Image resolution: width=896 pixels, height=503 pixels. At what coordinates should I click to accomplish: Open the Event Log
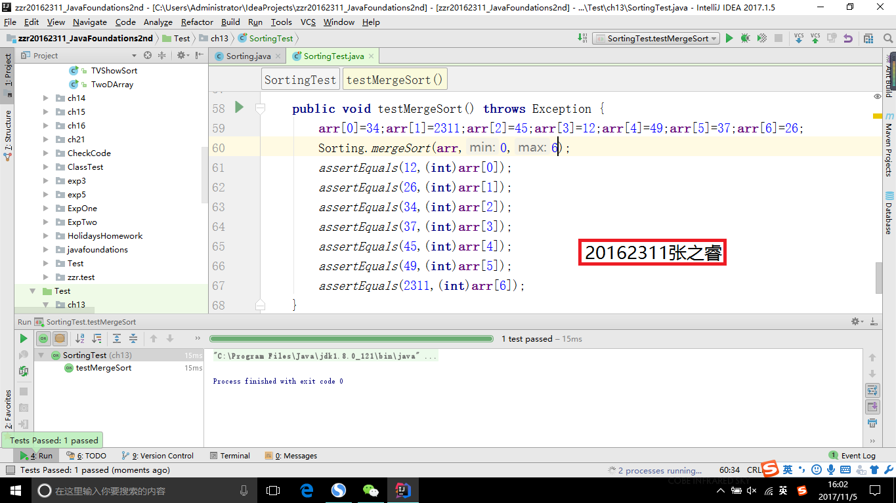(852, 456)
